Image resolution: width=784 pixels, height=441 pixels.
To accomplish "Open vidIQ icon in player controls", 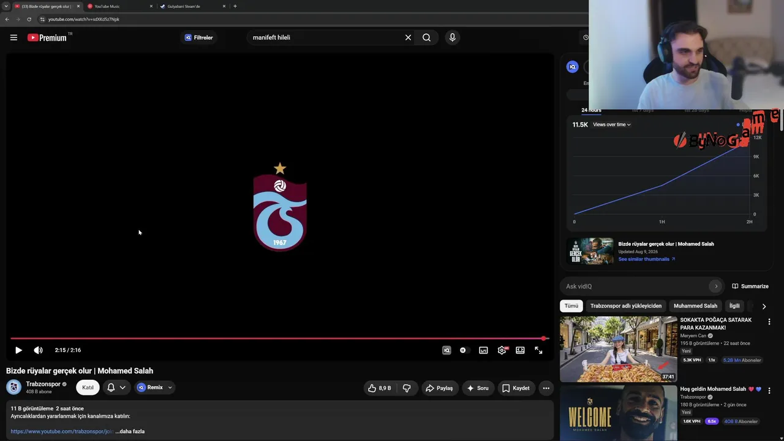I will pos(447,350).
